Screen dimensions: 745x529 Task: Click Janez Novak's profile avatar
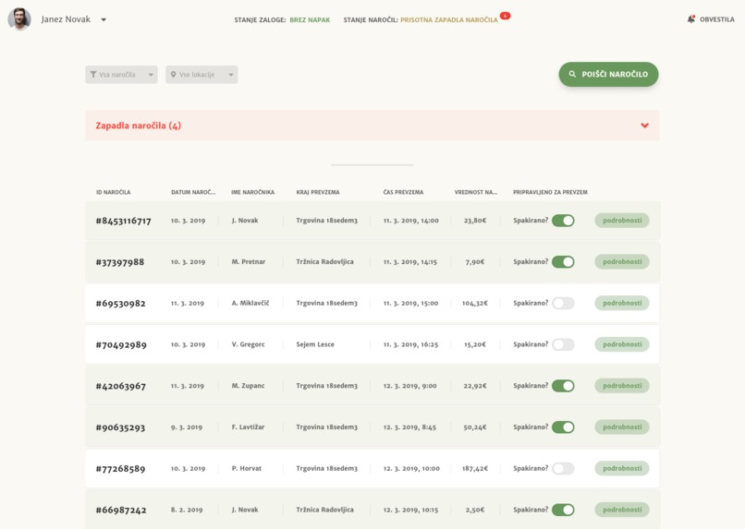coord(19,19)
